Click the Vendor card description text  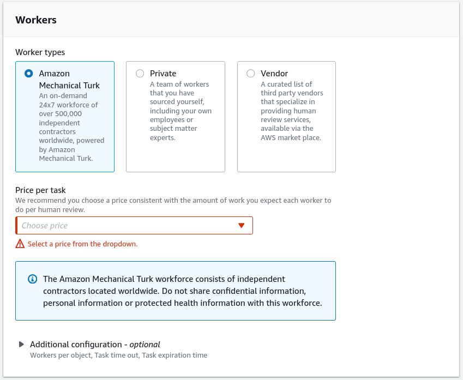pyautogui.click(x=292, y=111)
